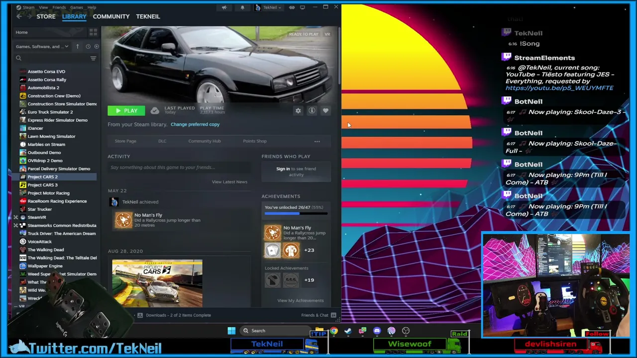Viewport: 637px width, 358px height.
Task: Click the first locked achievement icon
Action: point(273,280)
